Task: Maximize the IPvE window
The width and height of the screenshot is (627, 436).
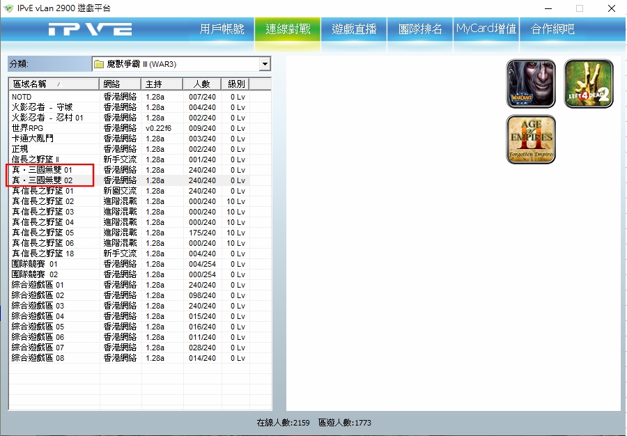Action: pos(579,8)
